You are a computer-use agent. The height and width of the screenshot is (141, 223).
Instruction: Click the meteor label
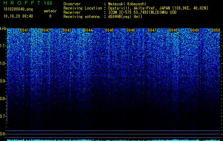pyautogui.click(x=50, y=11)
